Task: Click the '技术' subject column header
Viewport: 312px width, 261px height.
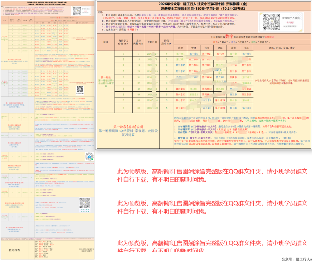Action: click(207, 48)
